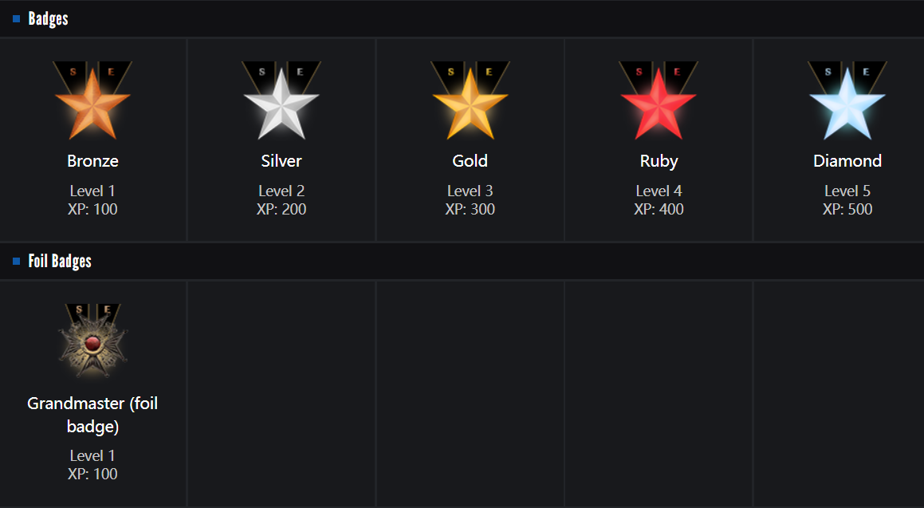
Task: Click the Diamond badge name
Action: (x=847, y=161)
